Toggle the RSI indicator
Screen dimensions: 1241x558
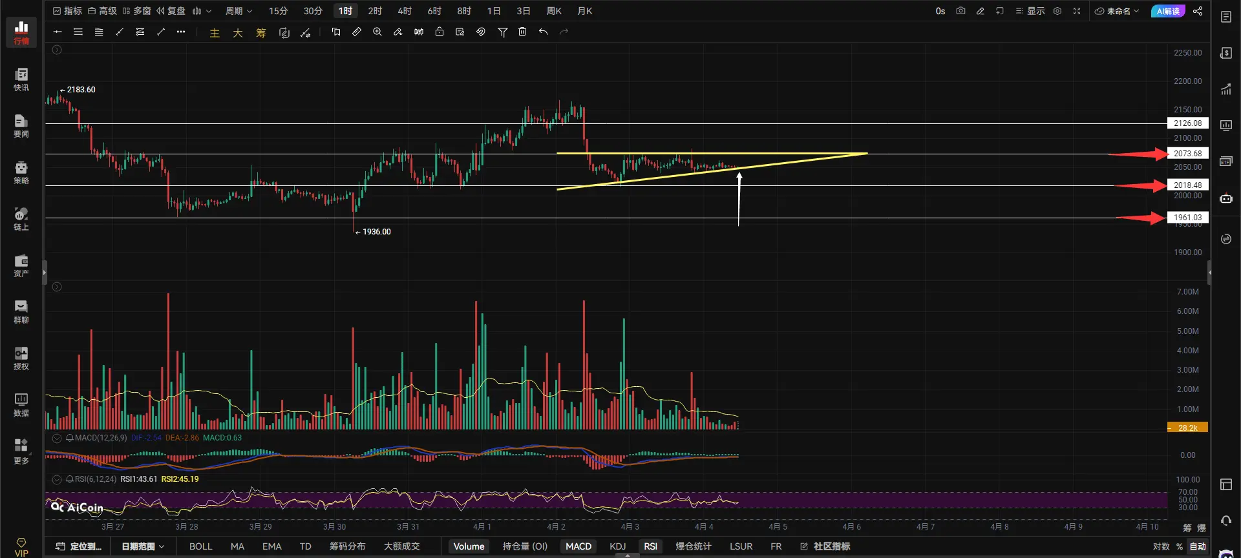click(x=650, y=546)
